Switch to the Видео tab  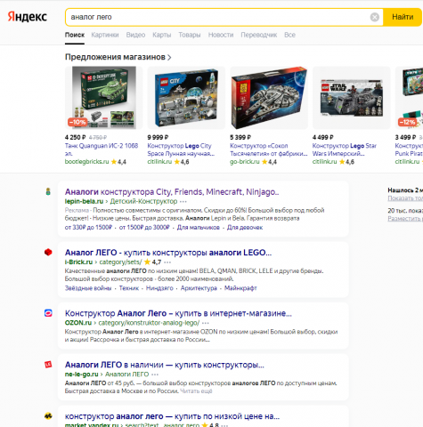[135, 35]
